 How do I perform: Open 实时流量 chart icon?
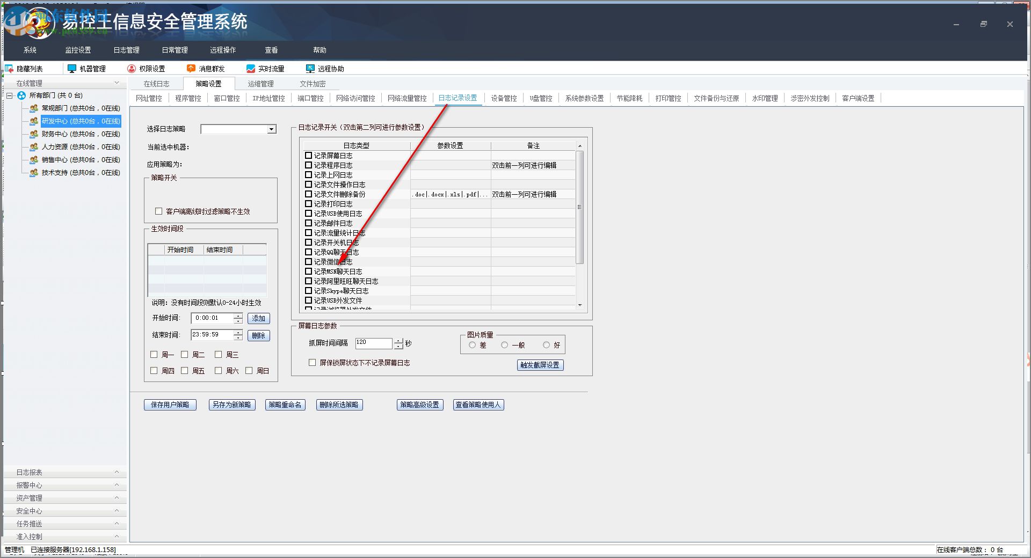pos(250,69)
